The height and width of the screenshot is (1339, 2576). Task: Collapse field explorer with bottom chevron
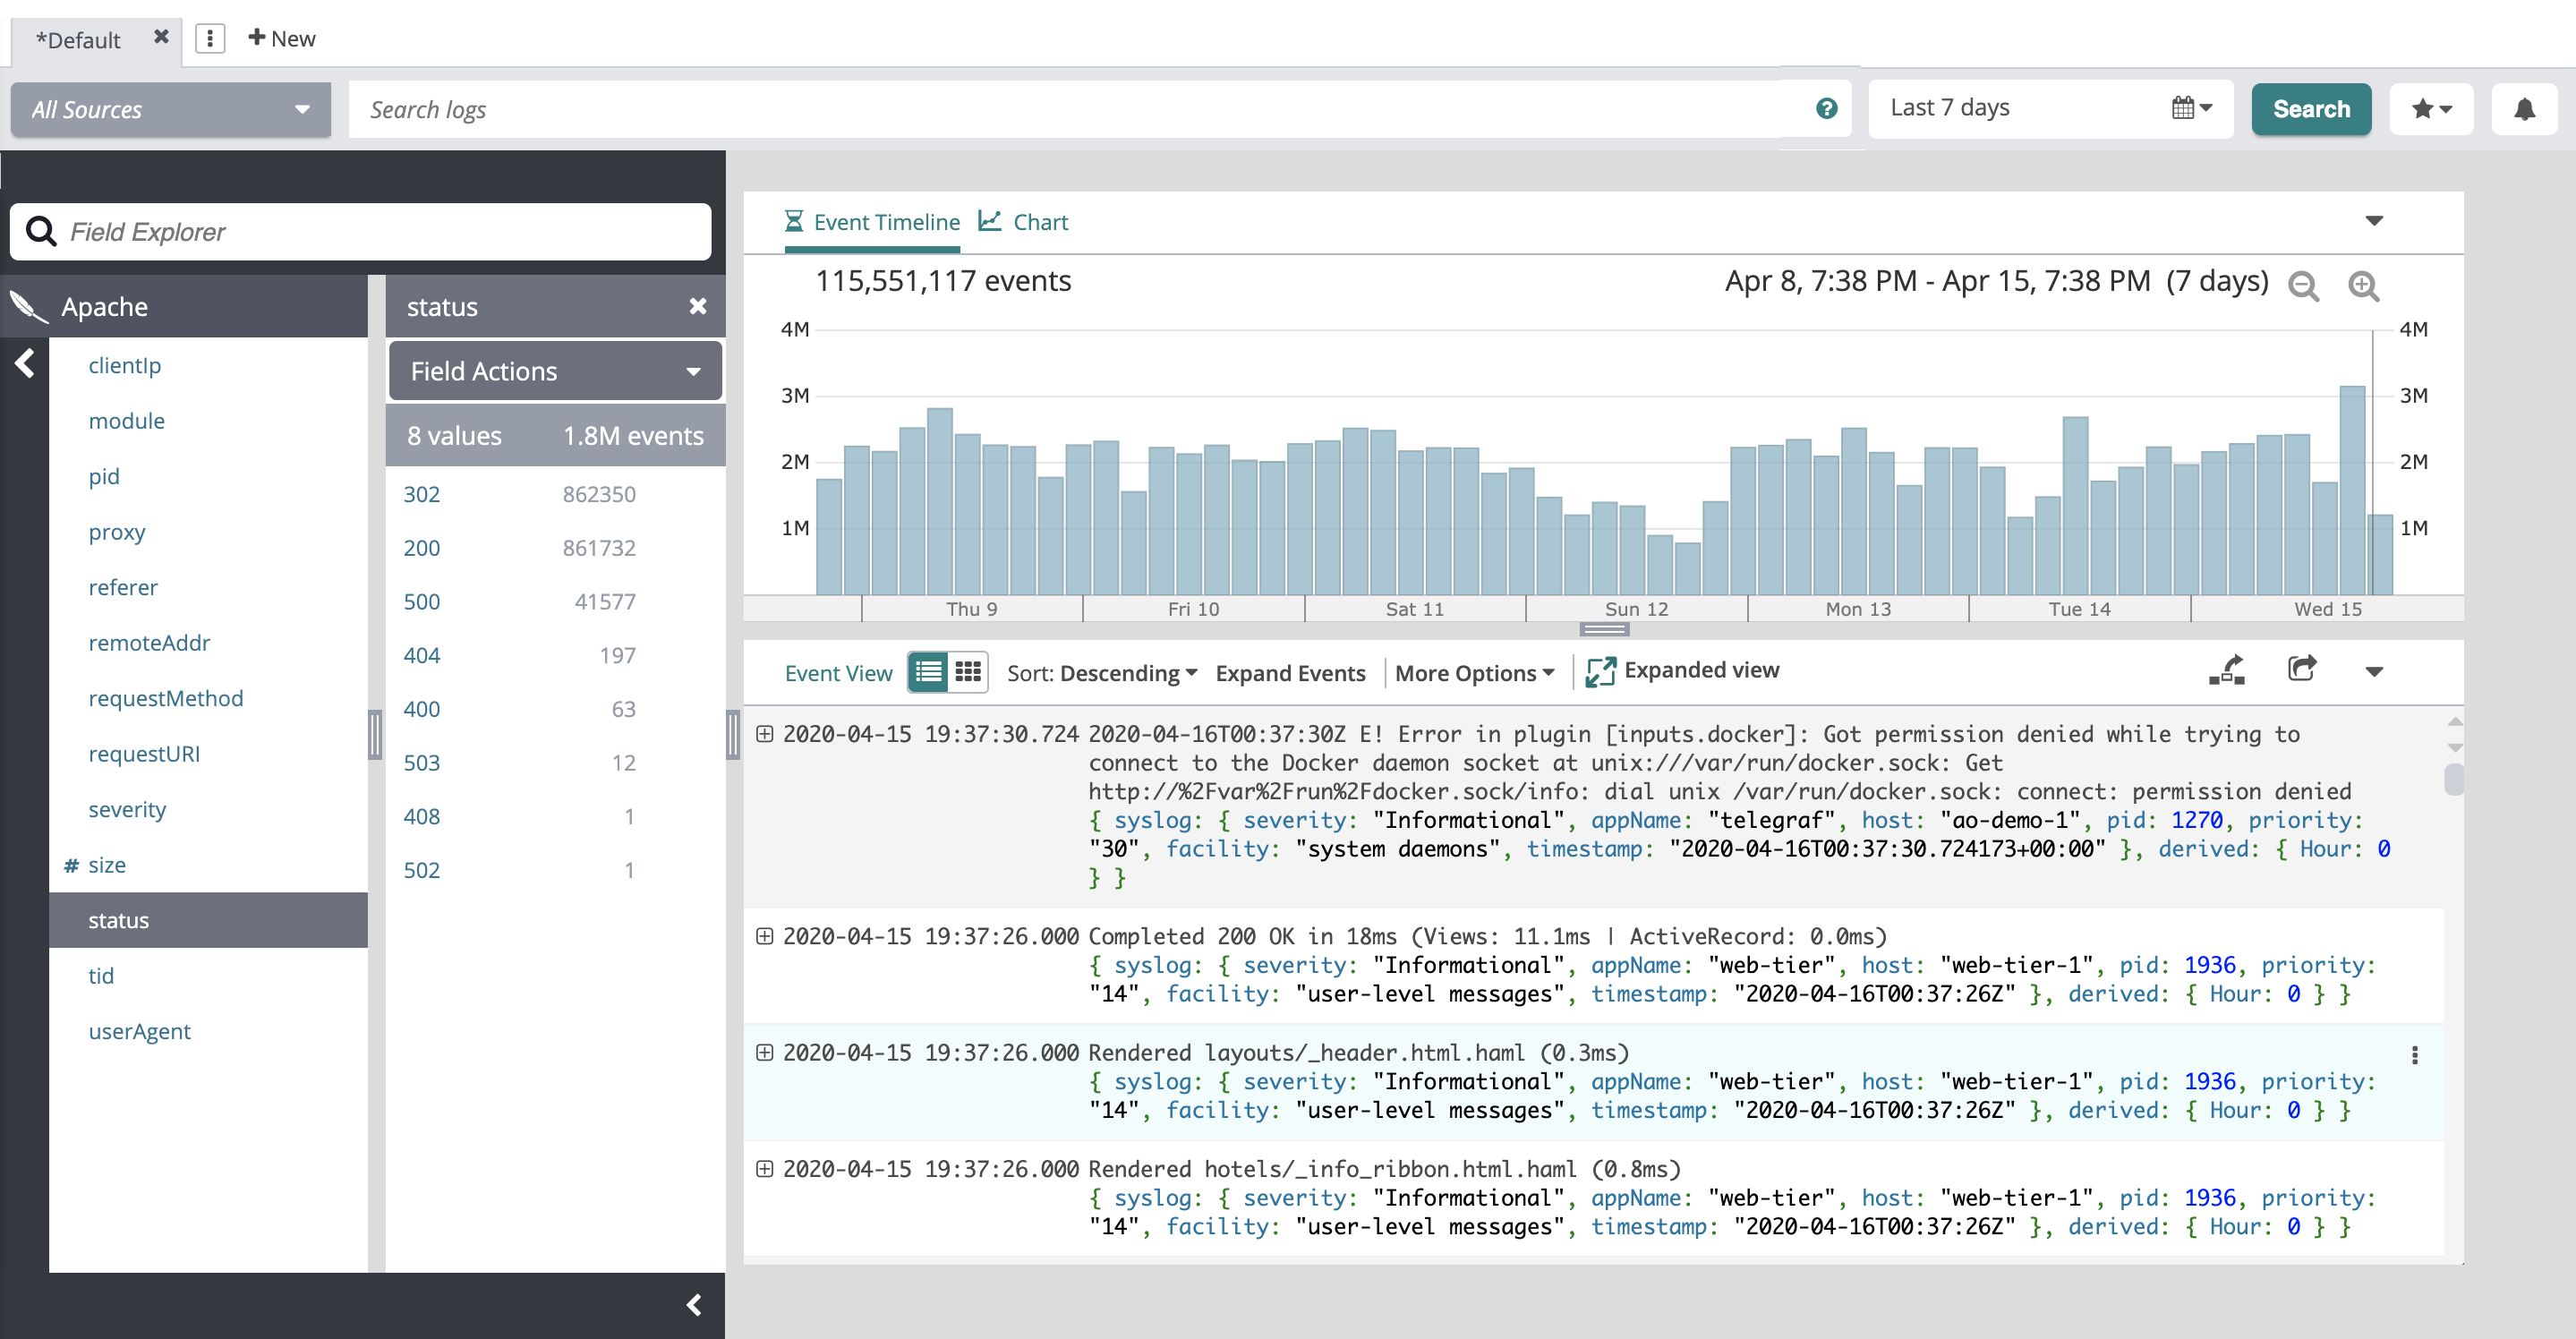tap(694, 1304)
